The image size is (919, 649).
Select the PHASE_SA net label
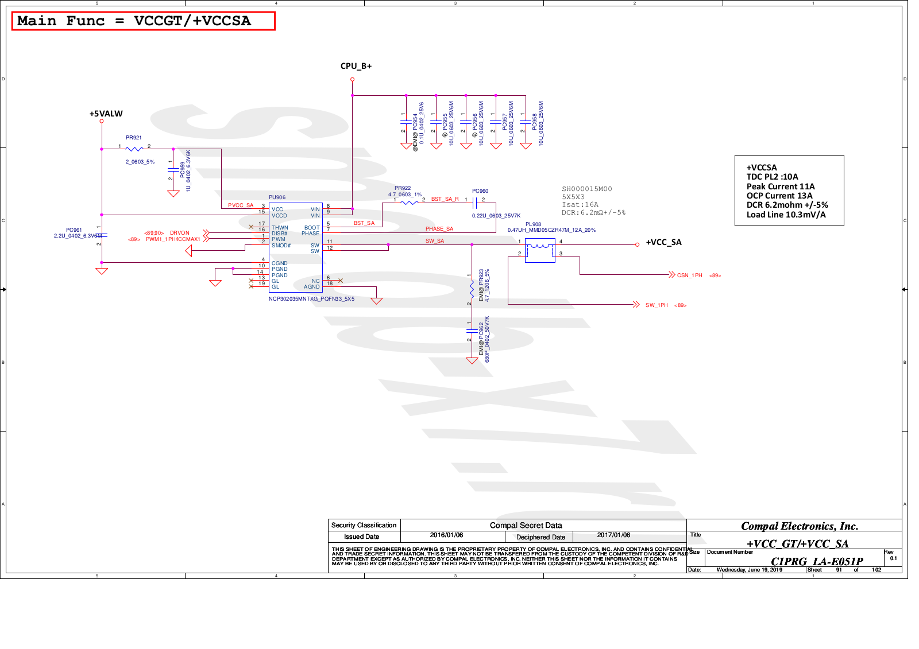(439, 229)
